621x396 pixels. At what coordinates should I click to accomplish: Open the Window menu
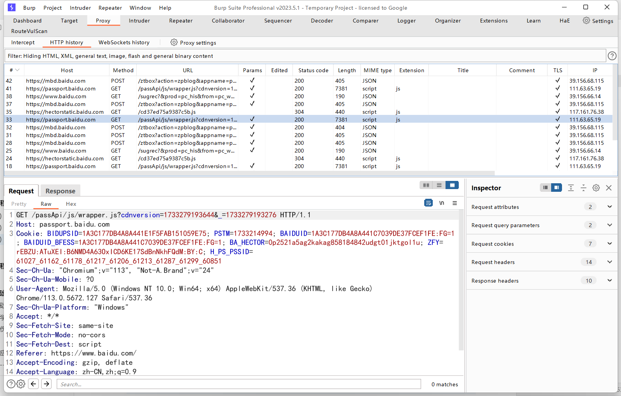tap(140, 8)
